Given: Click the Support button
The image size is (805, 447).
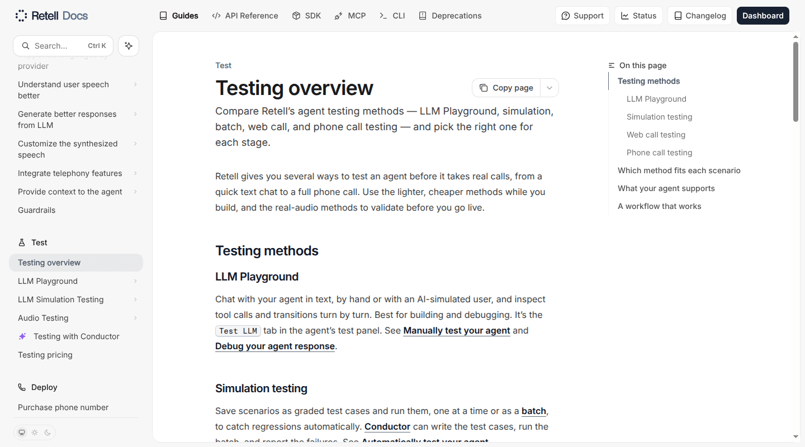Looking at the screenshot, I should [583, 16].
